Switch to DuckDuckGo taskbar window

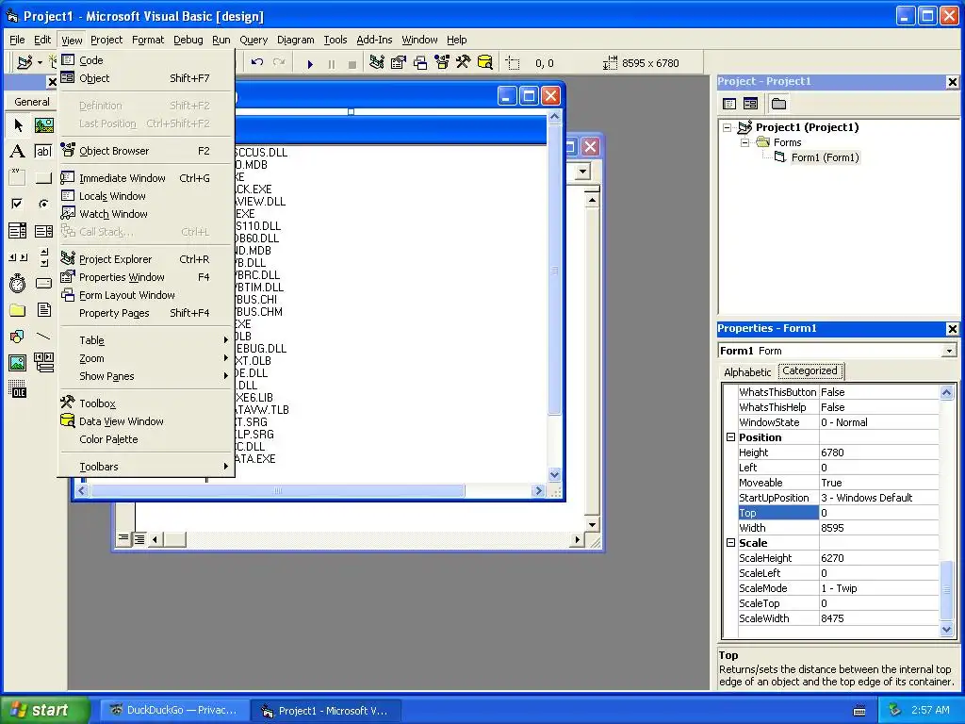click(173, 710)
